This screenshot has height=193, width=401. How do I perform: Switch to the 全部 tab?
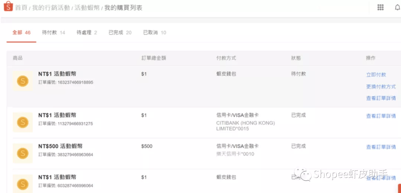[22, 33]
